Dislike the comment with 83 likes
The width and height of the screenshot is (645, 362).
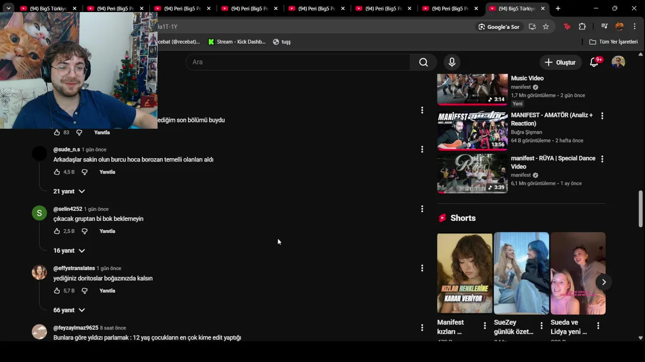point(79,132)
